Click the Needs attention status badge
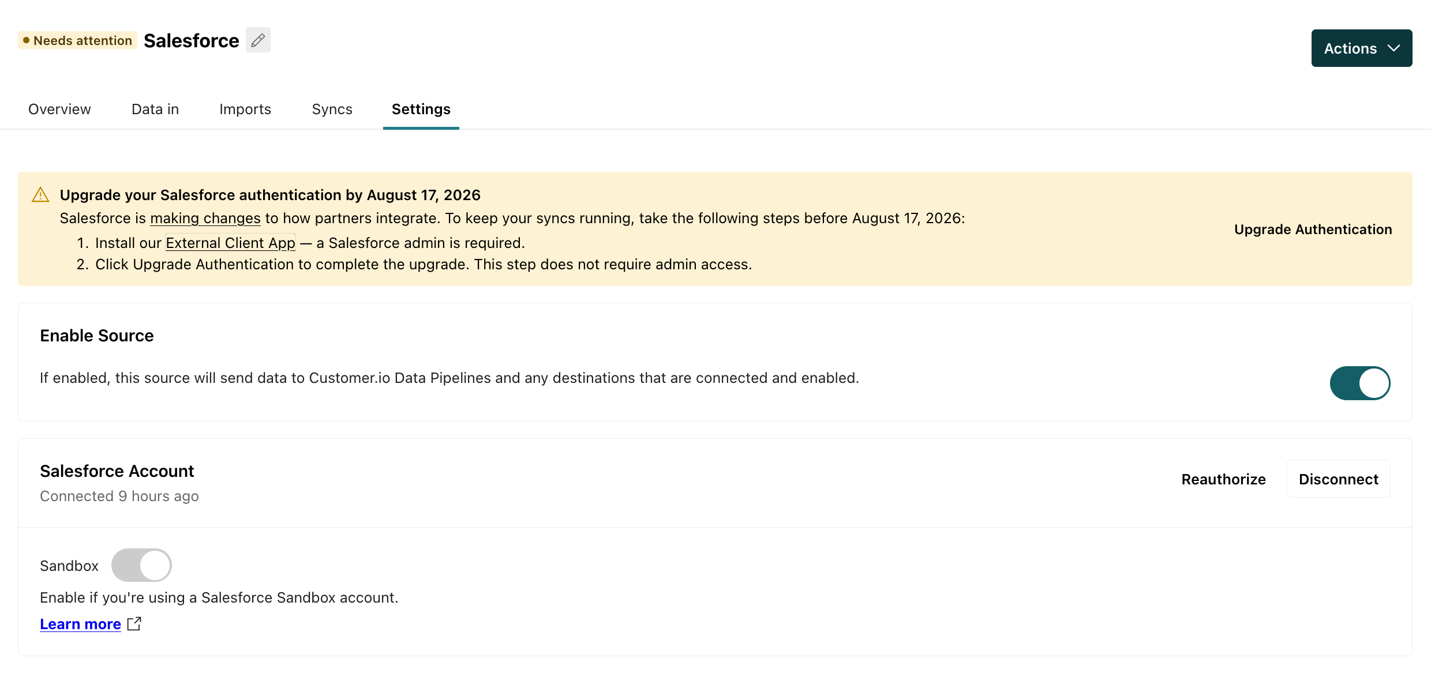The width and height of the screenshot is (1431, 677). 77,40
